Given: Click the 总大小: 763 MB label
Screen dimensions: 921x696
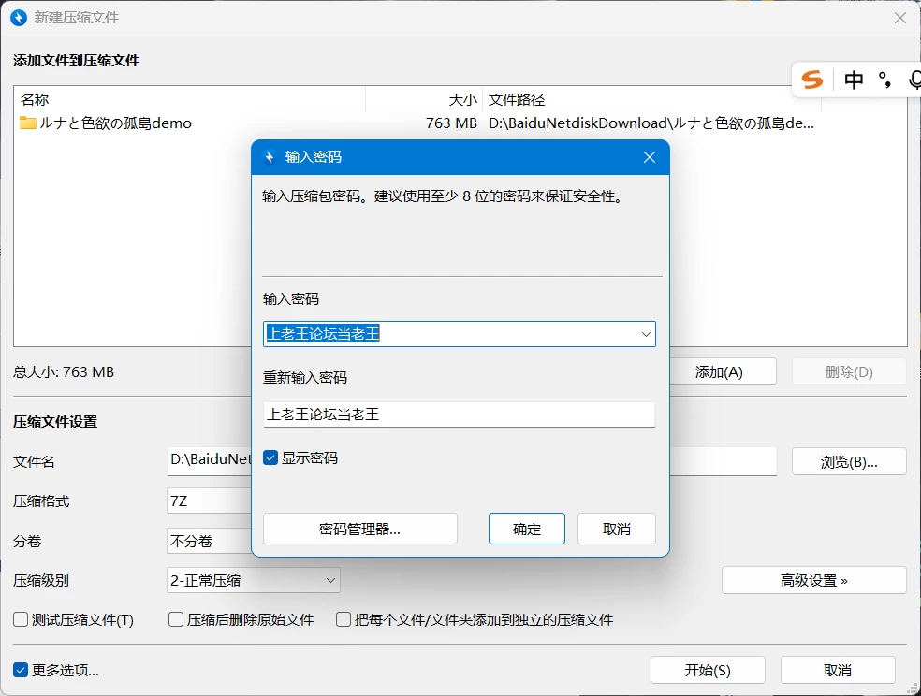Looking at the screenshot, I should click(x=64, y=372).
